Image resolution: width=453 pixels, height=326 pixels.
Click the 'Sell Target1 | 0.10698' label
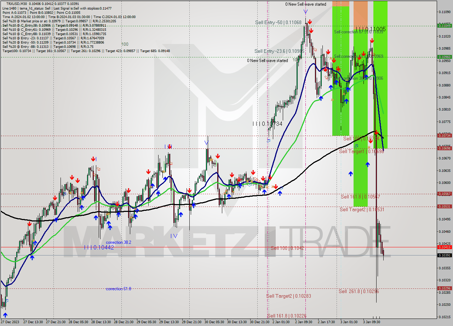tap(362, 151)
